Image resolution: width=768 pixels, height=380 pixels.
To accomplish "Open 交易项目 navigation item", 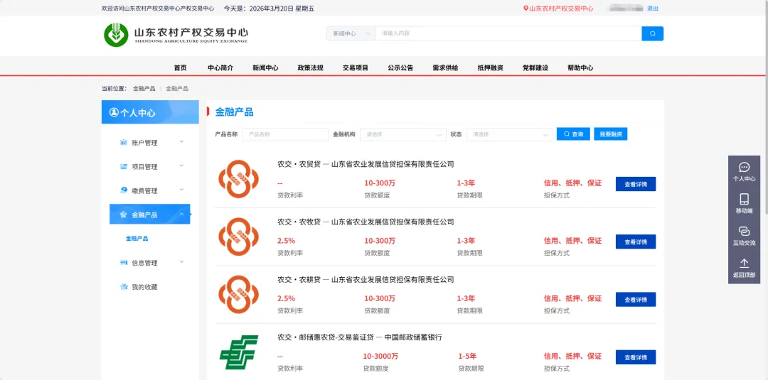I will point(356,68).
